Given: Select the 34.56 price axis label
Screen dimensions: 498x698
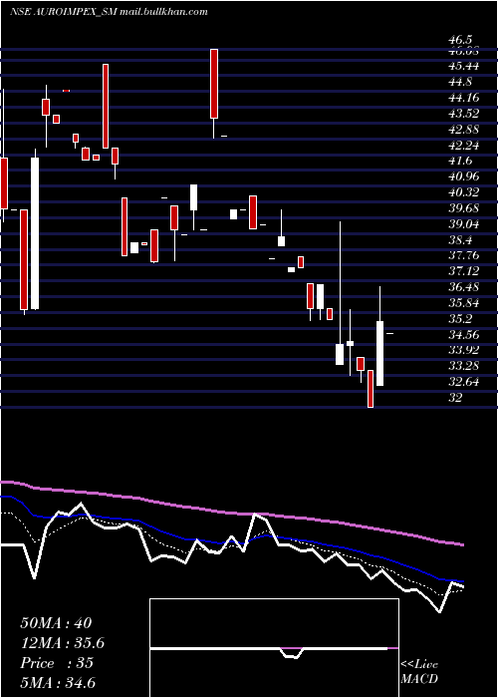Looking at the screenshot, I should pos(464,334).
